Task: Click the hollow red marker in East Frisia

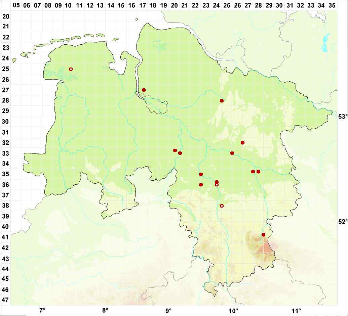Action: coord(71,69)
